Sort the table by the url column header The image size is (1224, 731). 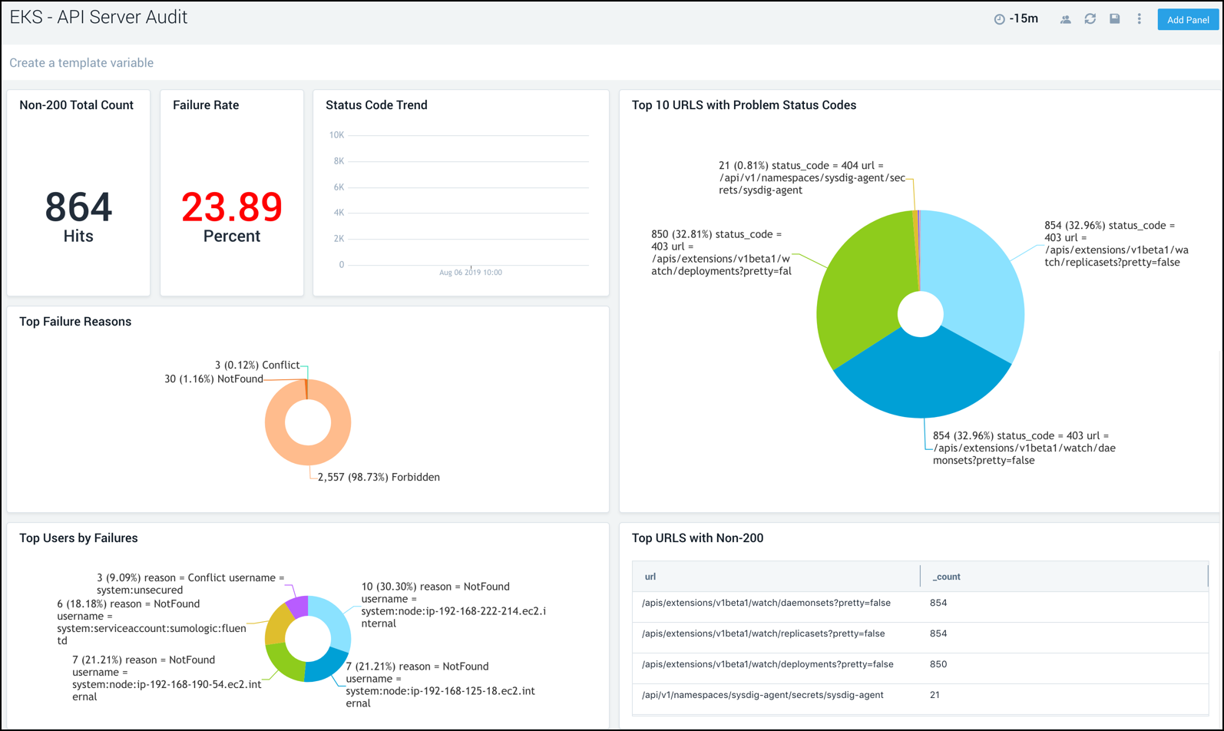click(650, 577)
